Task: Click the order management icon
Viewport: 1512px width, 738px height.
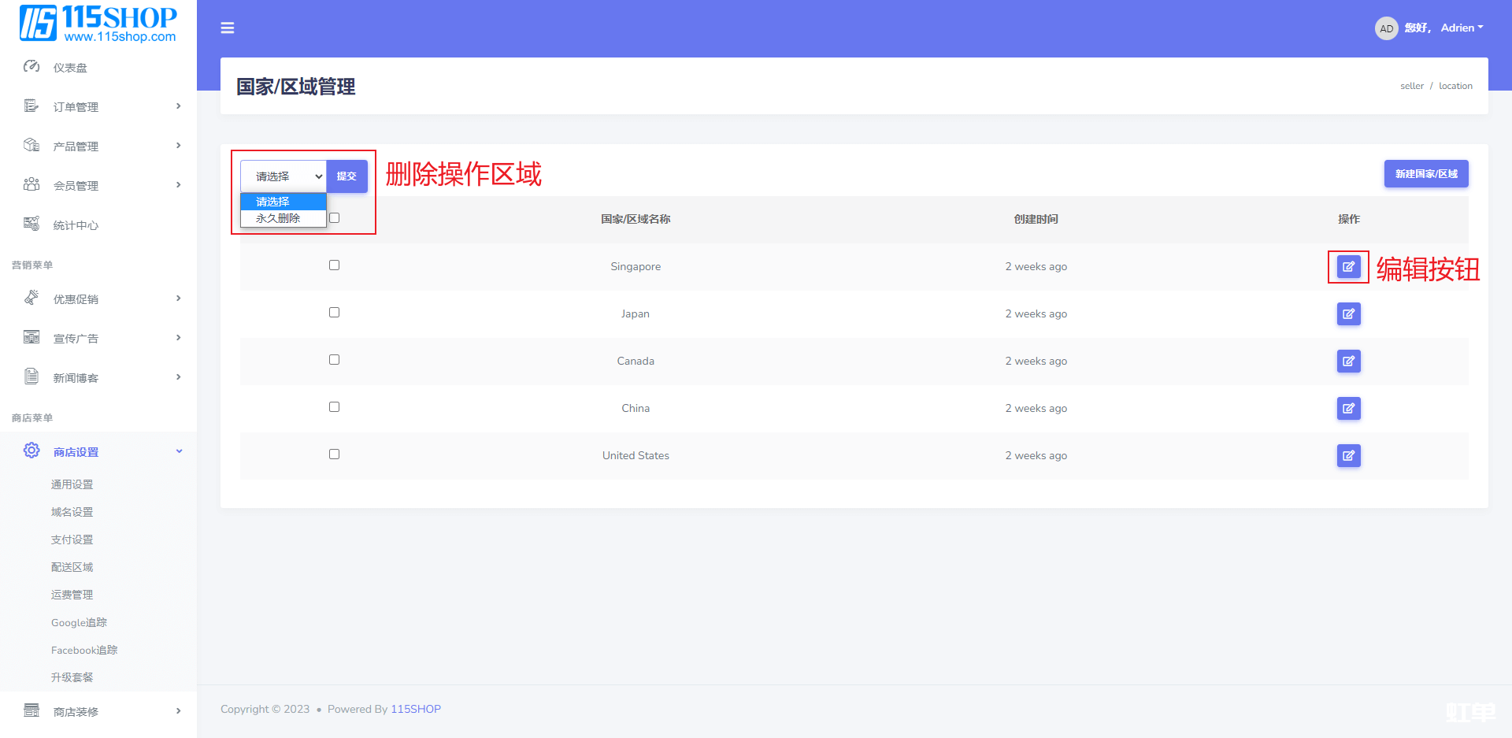Action: pos(31,106)
